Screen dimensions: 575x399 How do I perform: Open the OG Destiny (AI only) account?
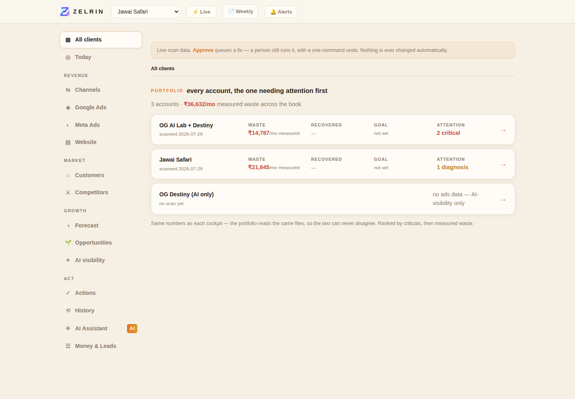333,199
